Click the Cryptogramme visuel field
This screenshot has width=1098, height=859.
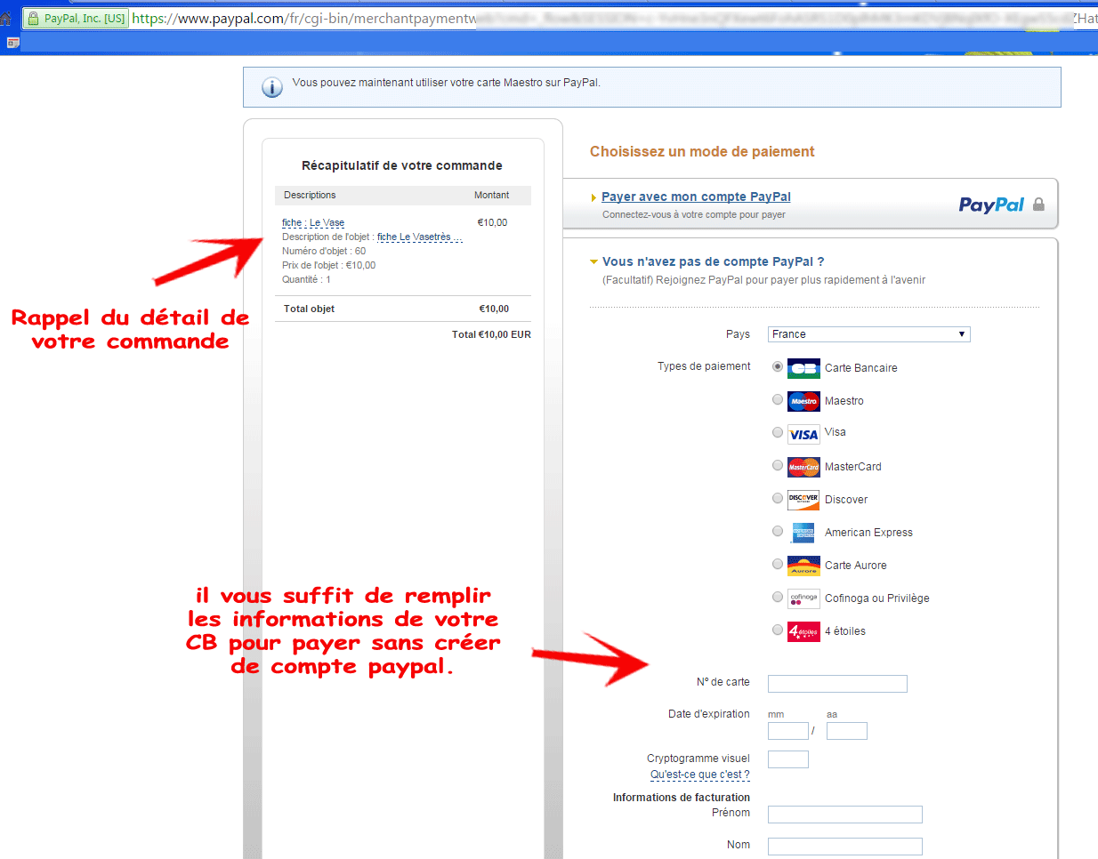coord(788,759)
